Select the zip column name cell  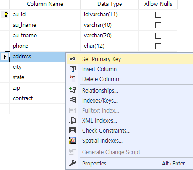(37, 88)
